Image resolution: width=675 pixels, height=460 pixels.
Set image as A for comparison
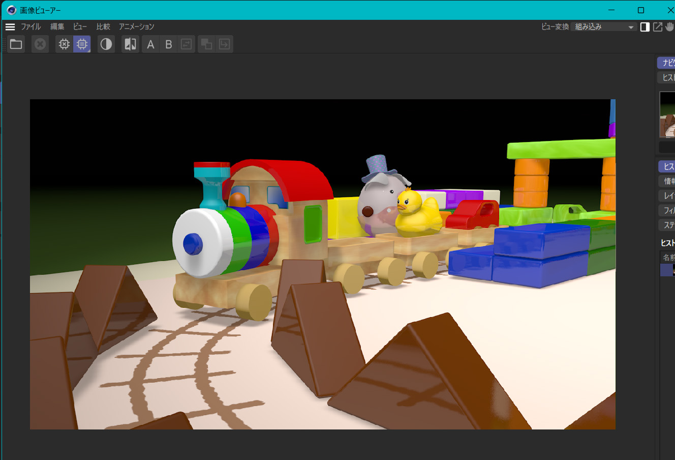pos(150,44)
